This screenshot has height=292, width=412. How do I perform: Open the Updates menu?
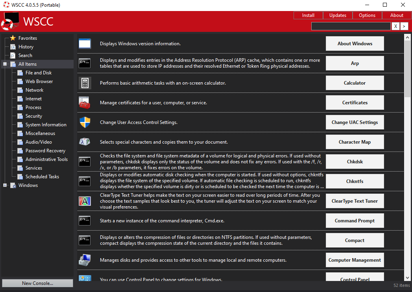[x=338, y=15]
